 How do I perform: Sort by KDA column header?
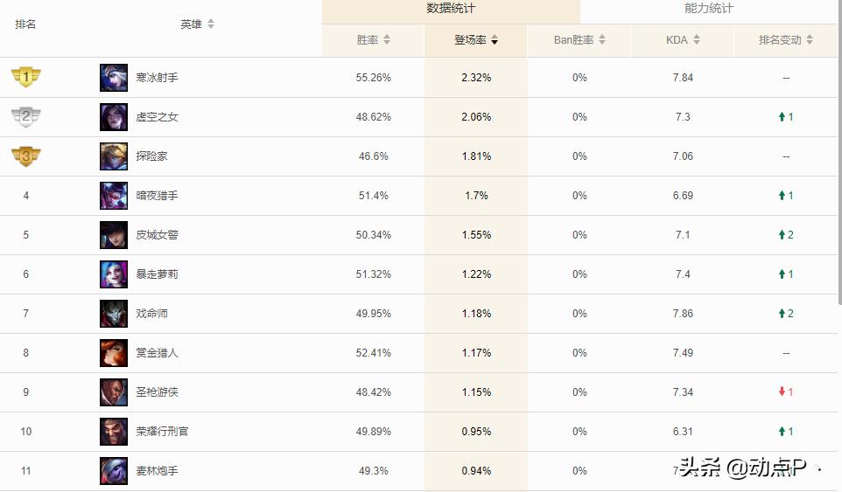point(683,39)
